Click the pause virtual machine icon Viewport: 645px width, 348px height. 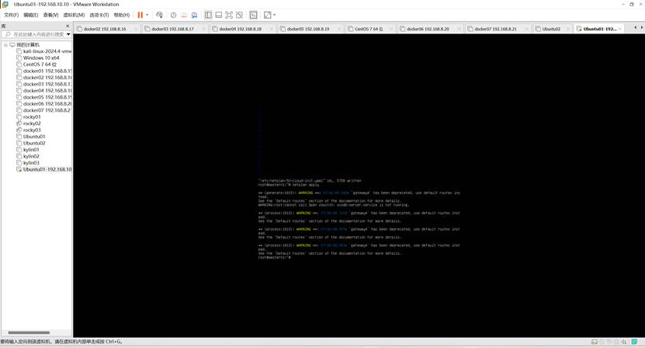coord(140,15)
